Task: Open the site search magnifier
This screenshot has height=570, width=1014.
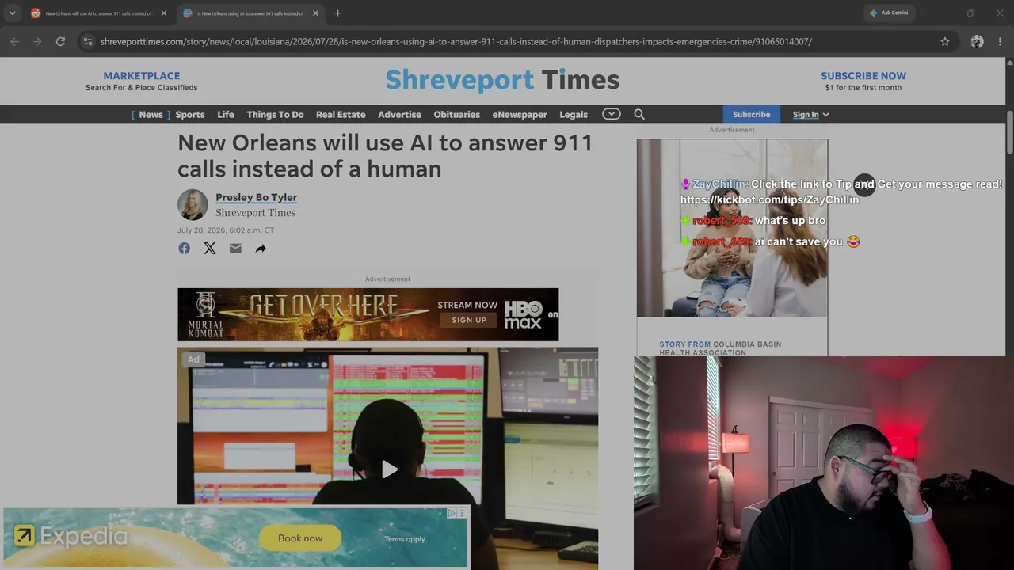Action: coord(639,115)
